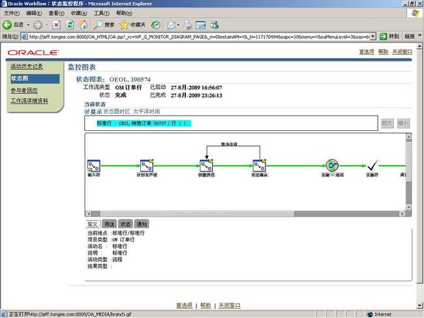Click the Print icon
The height and width of the screenshot is (318, 424).
click(x=187, y=25)
